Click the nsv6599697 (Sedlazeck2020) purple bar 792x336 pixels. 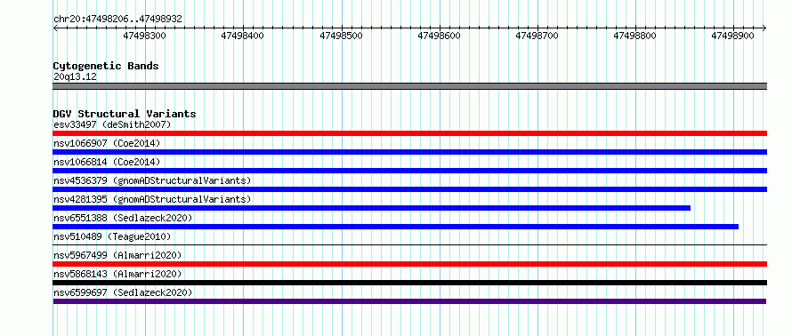tap(409, 301)
